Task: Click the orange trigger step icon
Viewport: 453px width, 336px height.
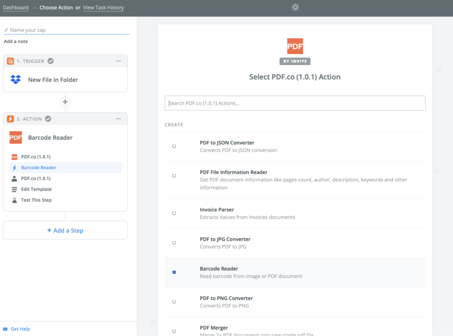Action: 11,61
